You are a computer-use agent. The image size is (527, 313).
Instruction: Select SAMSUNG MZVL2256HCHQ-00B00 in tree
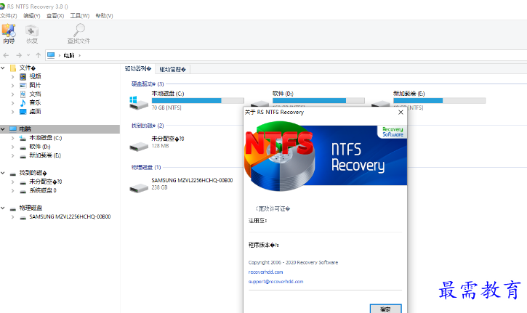(x=70, y=217)
